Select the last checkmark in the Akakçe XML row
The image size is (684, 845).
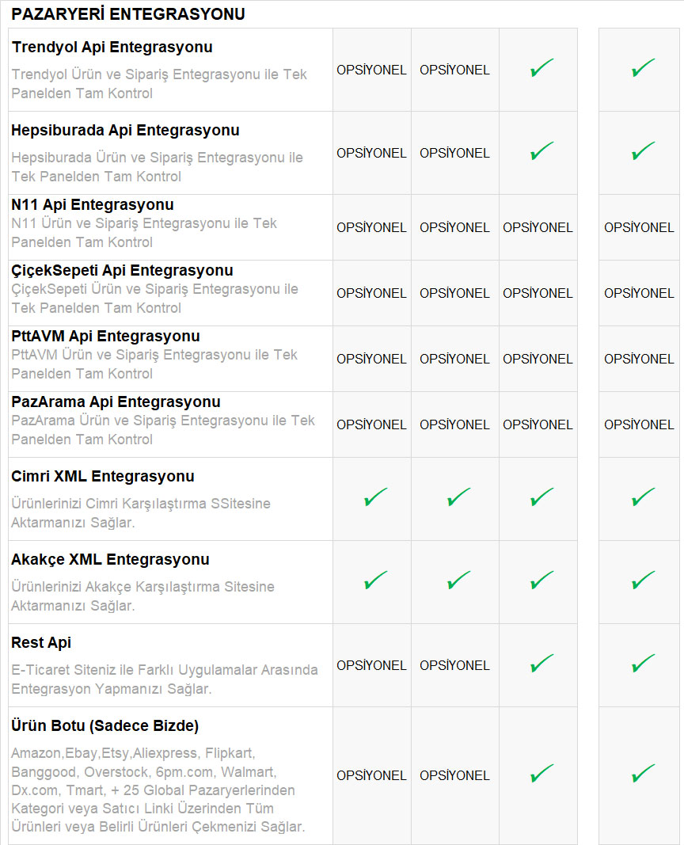click(643, 581)
